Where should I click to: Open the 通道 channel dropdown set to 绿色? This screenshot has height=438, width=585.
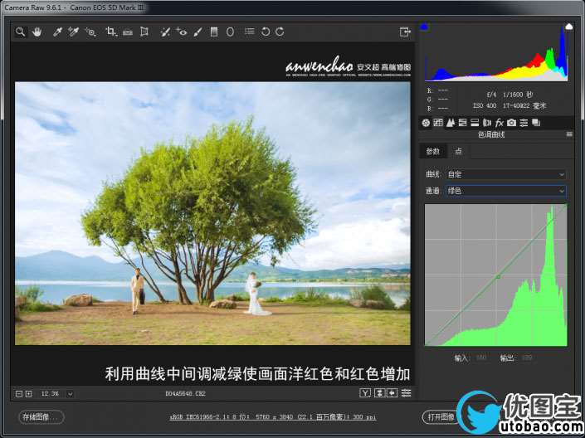click(506, 191)
